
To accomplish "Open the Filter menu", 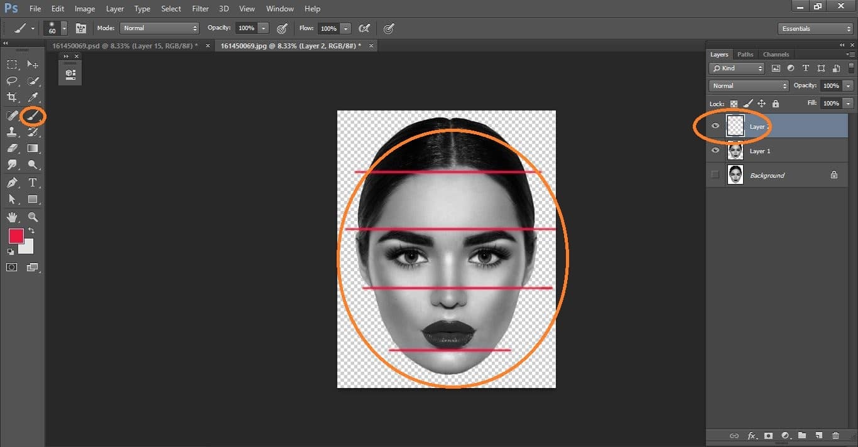I will pos(200,8).
